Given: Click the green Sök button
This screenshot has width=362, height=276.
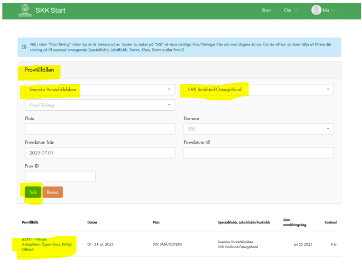Looking at the screenshot, I should point(33,192).
